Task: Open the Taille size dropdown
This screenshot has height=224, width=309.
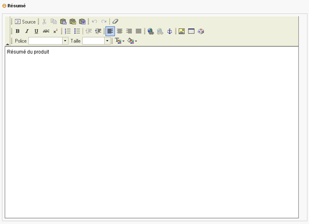Action: coord(107,41)
